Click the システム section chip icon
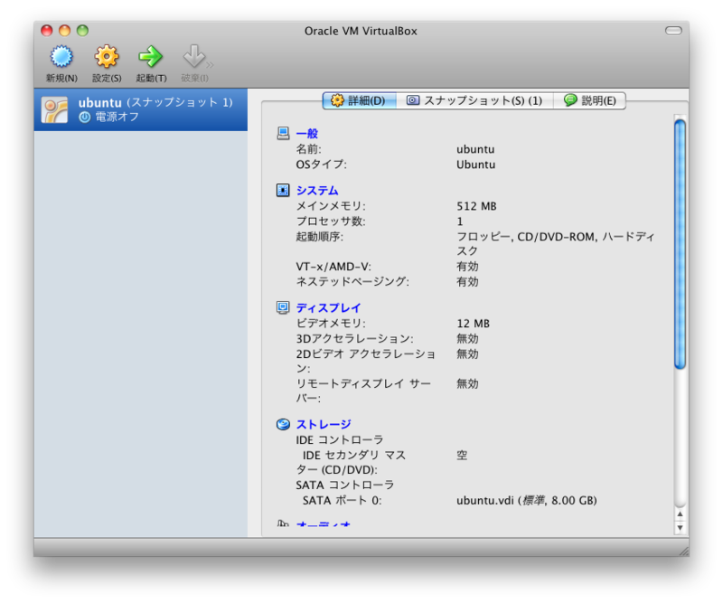 pos(283,190)
